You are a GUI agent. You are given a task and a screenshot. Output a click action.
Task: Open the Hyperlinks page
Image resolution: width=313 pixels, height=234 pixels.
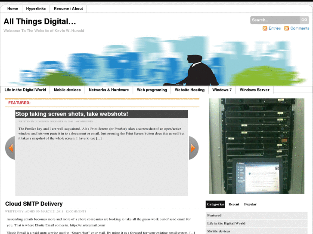[36, 9]
